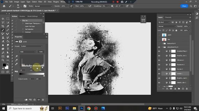Select the Levels 1 layer mask thumbnail

click(174, 74)
